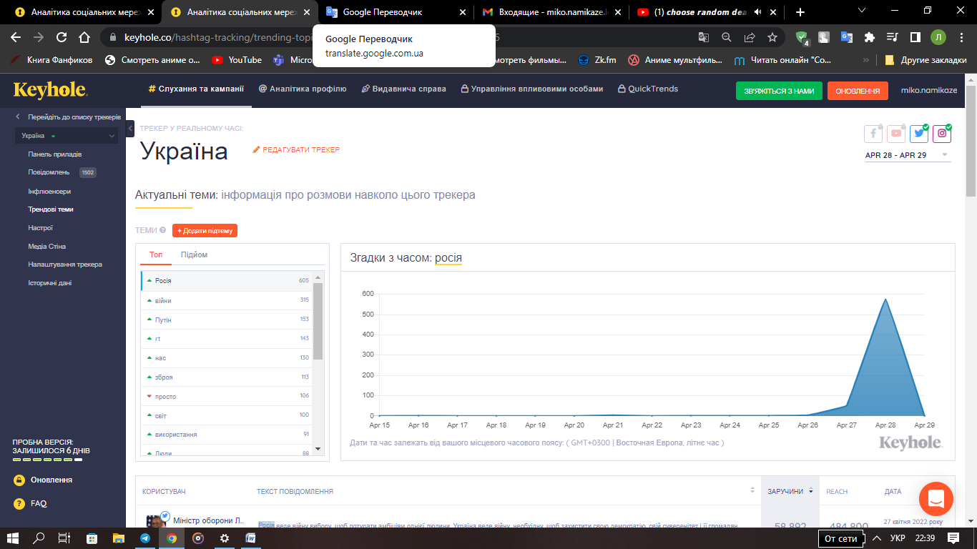Collapse the sidebar with the arrow handle
This screenshot has height=549, width=977.
pos(130,129)
